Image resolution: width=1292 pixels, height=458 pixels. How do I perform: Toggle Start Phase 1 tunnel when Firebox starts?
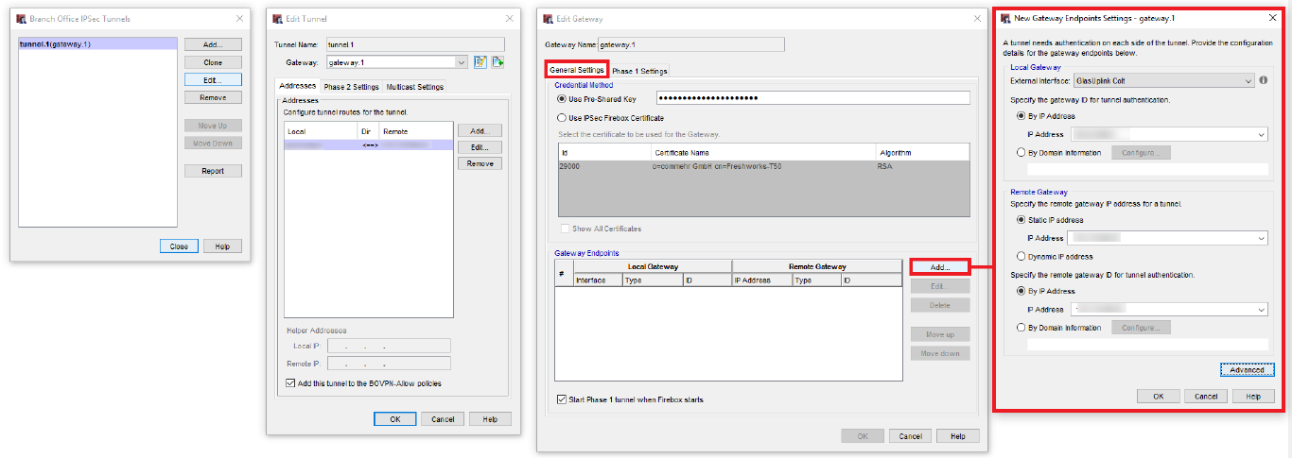coord(562,399)
